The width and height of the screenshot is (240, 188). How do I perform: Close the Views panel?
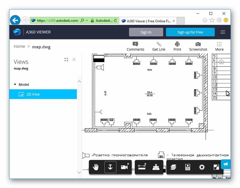point(74,60)
